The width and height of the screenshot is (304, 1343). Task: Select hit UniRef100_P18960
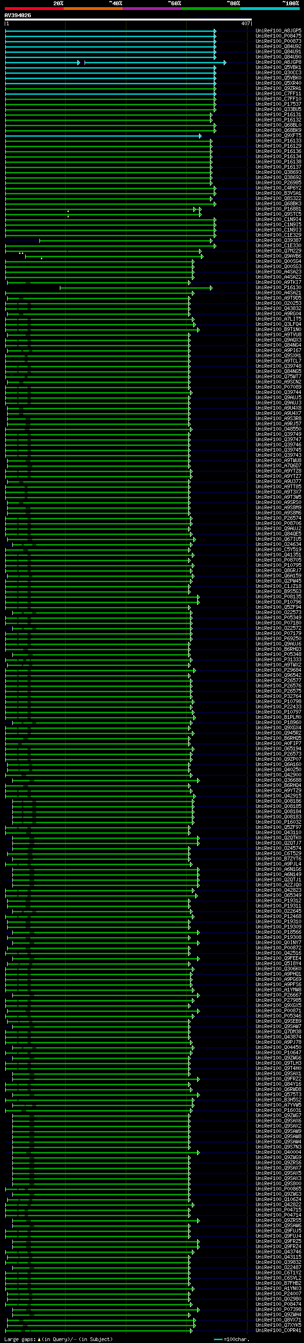pyautogui.click(x=278, y=722)
